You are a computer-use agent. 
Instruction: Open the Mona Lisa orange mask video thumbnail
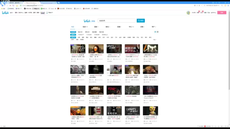96,49
